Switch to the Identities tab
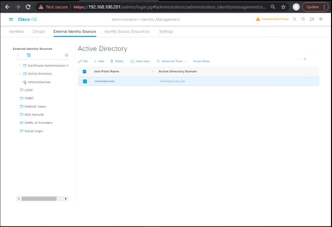This screenshot has height=227, width=332. (17, 31)
